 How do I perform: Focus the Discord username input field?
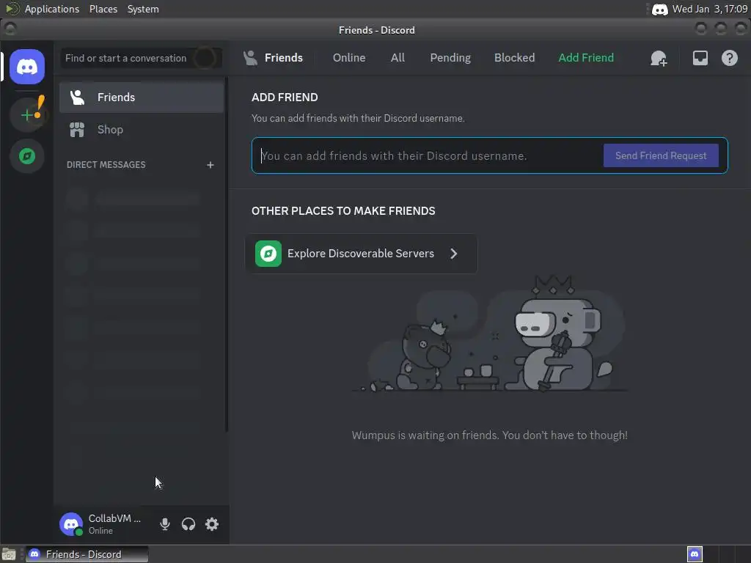[x=428, y=155]
